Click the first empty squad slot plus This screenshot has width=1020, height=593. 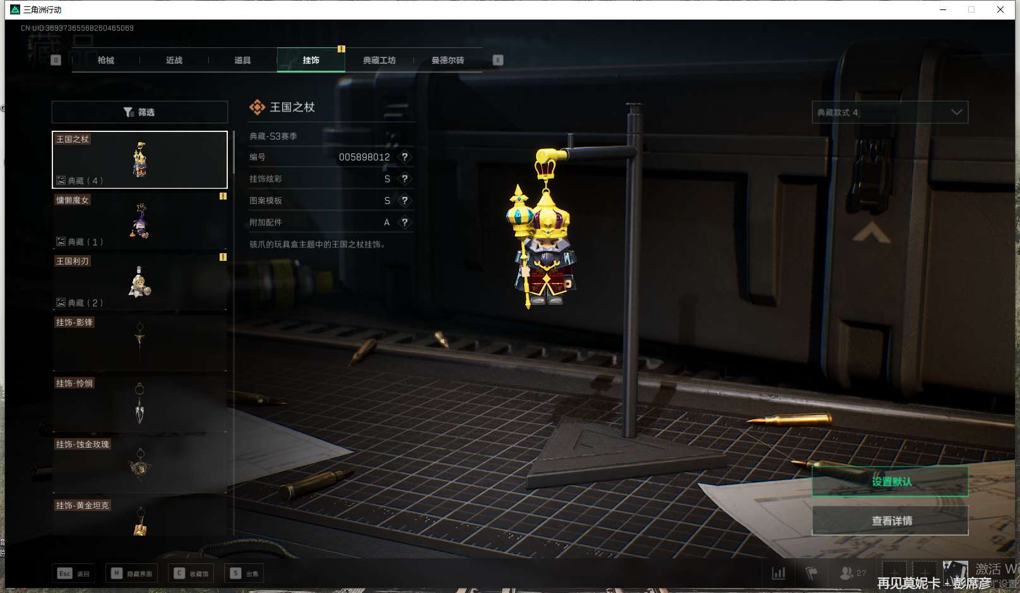point(894,573)
